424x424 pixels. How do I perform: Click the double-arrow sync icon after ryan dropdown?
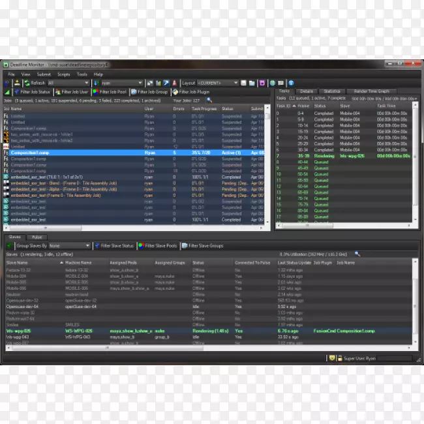pyautogui.click(x=150, y=83)
